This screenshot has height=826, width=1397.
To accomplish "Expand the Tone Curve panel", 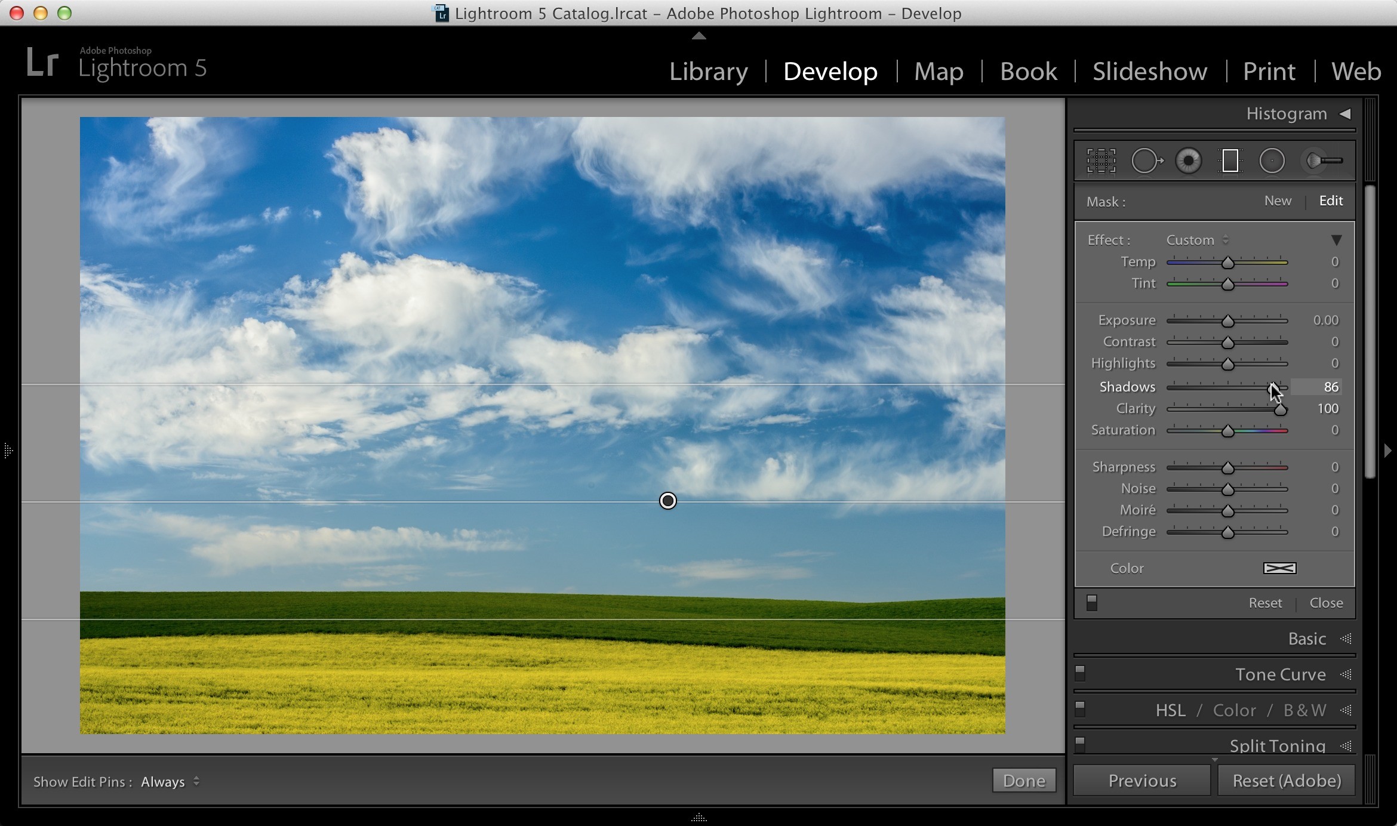I will [1280, 674].
